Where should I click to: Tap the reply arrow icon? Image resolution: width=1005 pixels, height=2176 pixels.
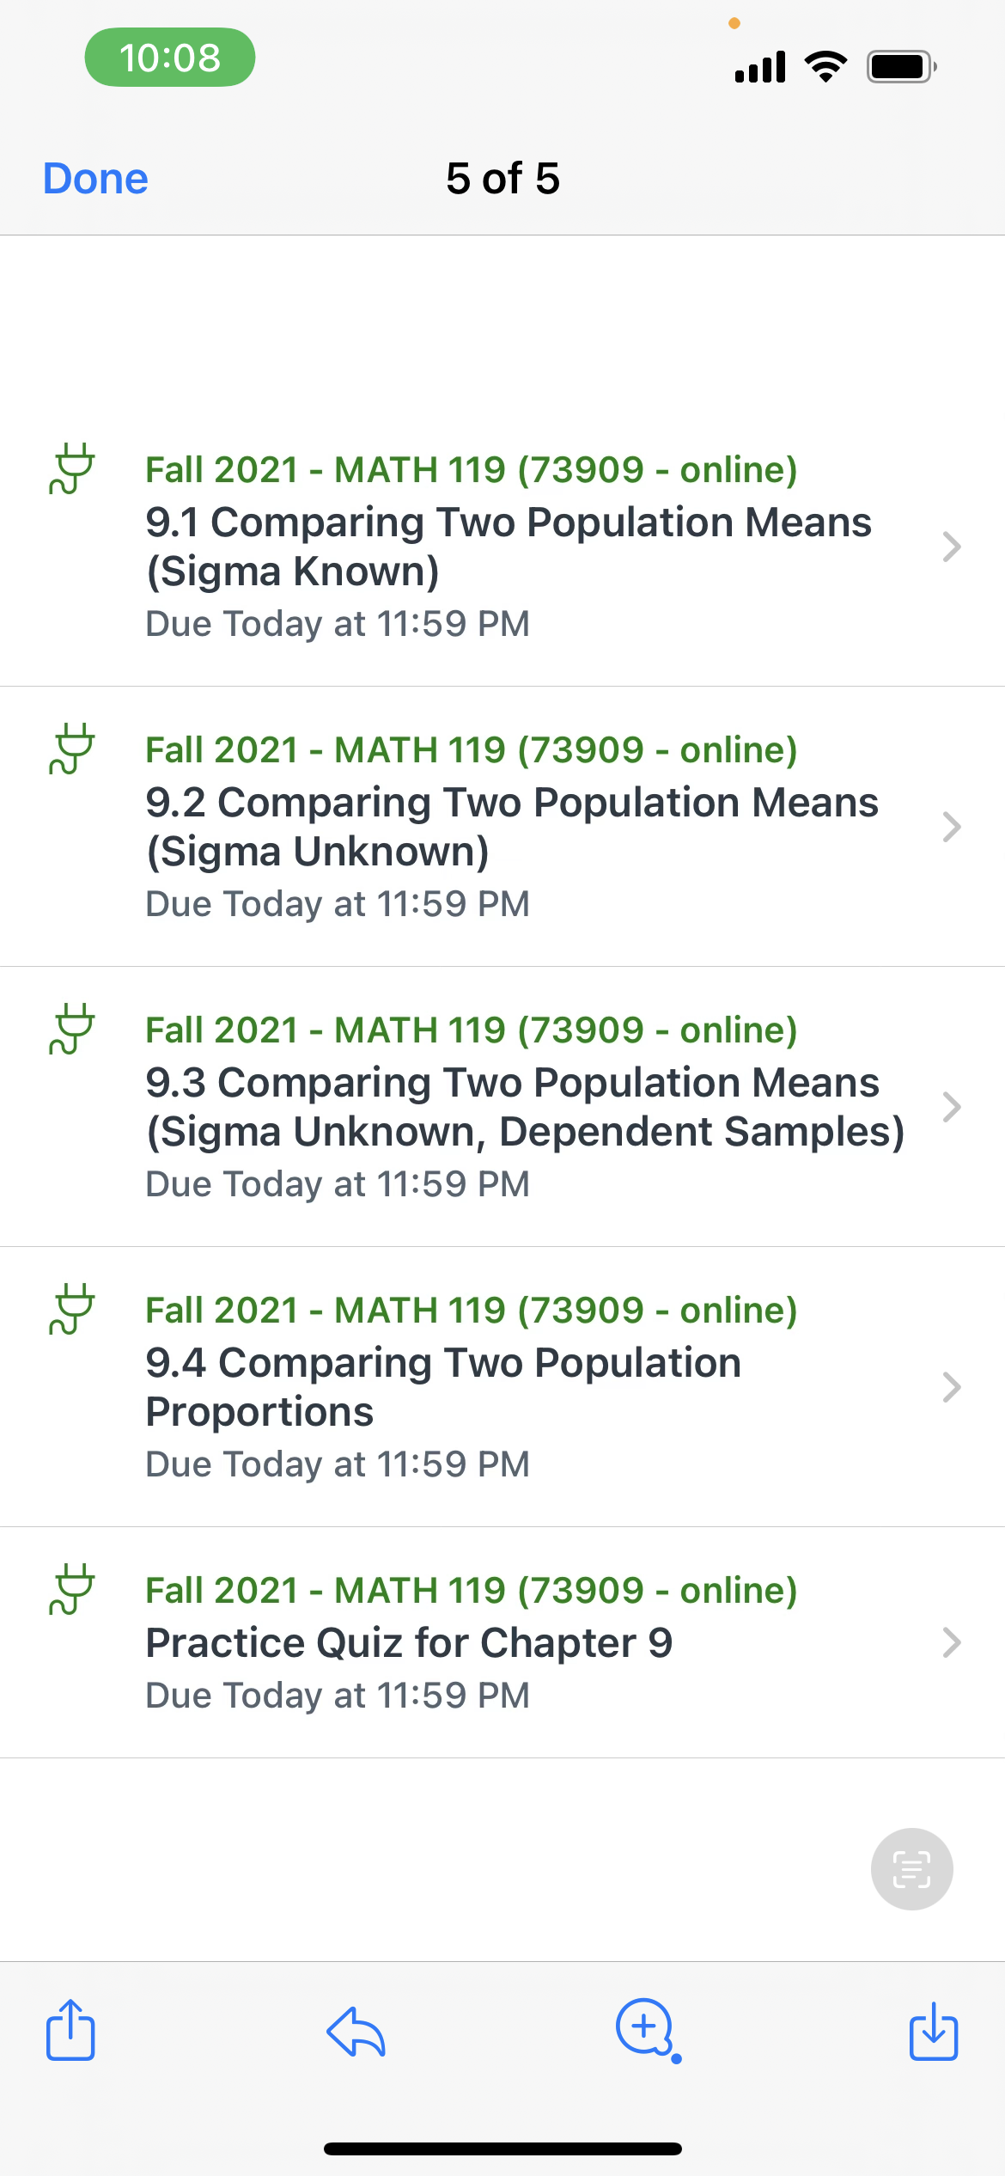pyautogui.click(x=356, y=2032)
